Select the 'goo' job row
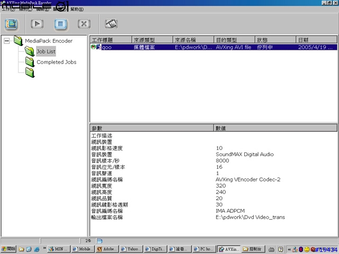This screenshot has width=339, height=254. click(213, 47)
